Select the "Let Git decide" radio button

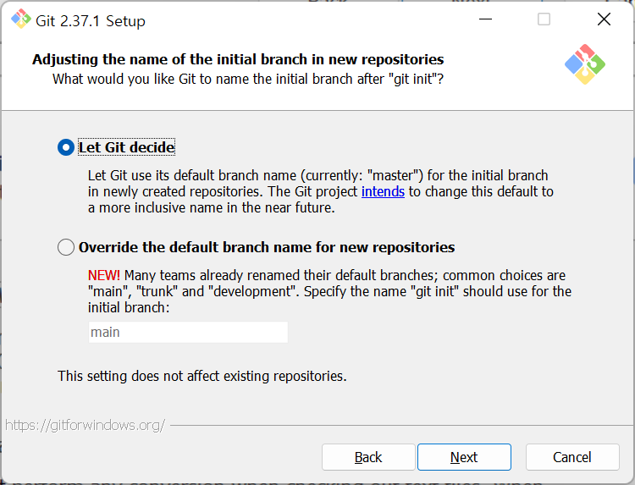[66, 147]
